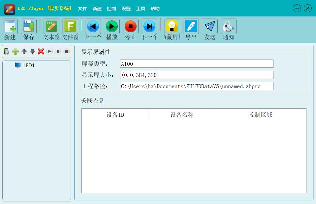The image size is (316, 204).
Task: Start playback with the 播放 play button
Action: pos(111,27)
